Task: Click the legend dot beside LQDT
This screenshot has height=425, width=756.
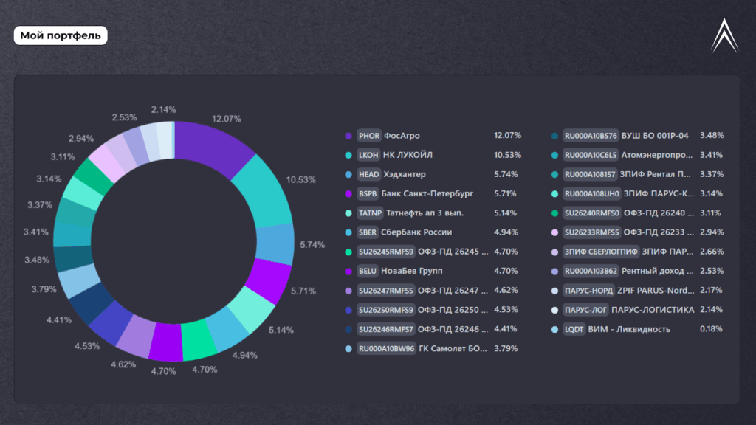Action: (x=554, y=330)
